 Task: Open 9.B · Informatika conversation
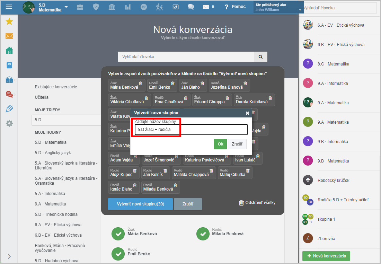339,141
